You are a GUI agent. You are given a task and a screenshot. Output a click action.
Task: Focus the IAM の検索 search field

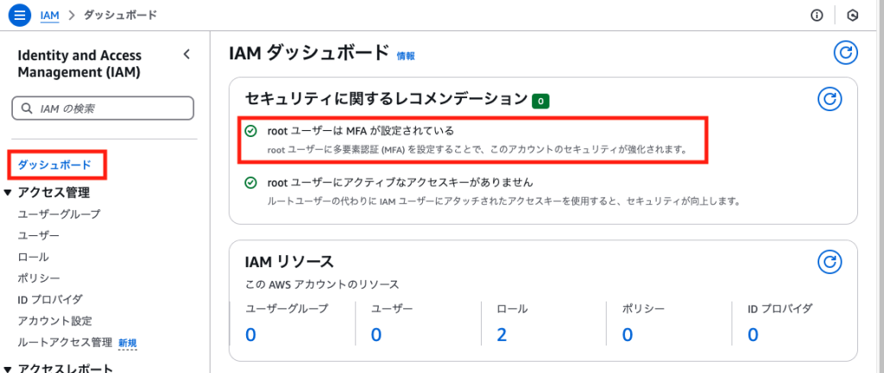(103, 109)
